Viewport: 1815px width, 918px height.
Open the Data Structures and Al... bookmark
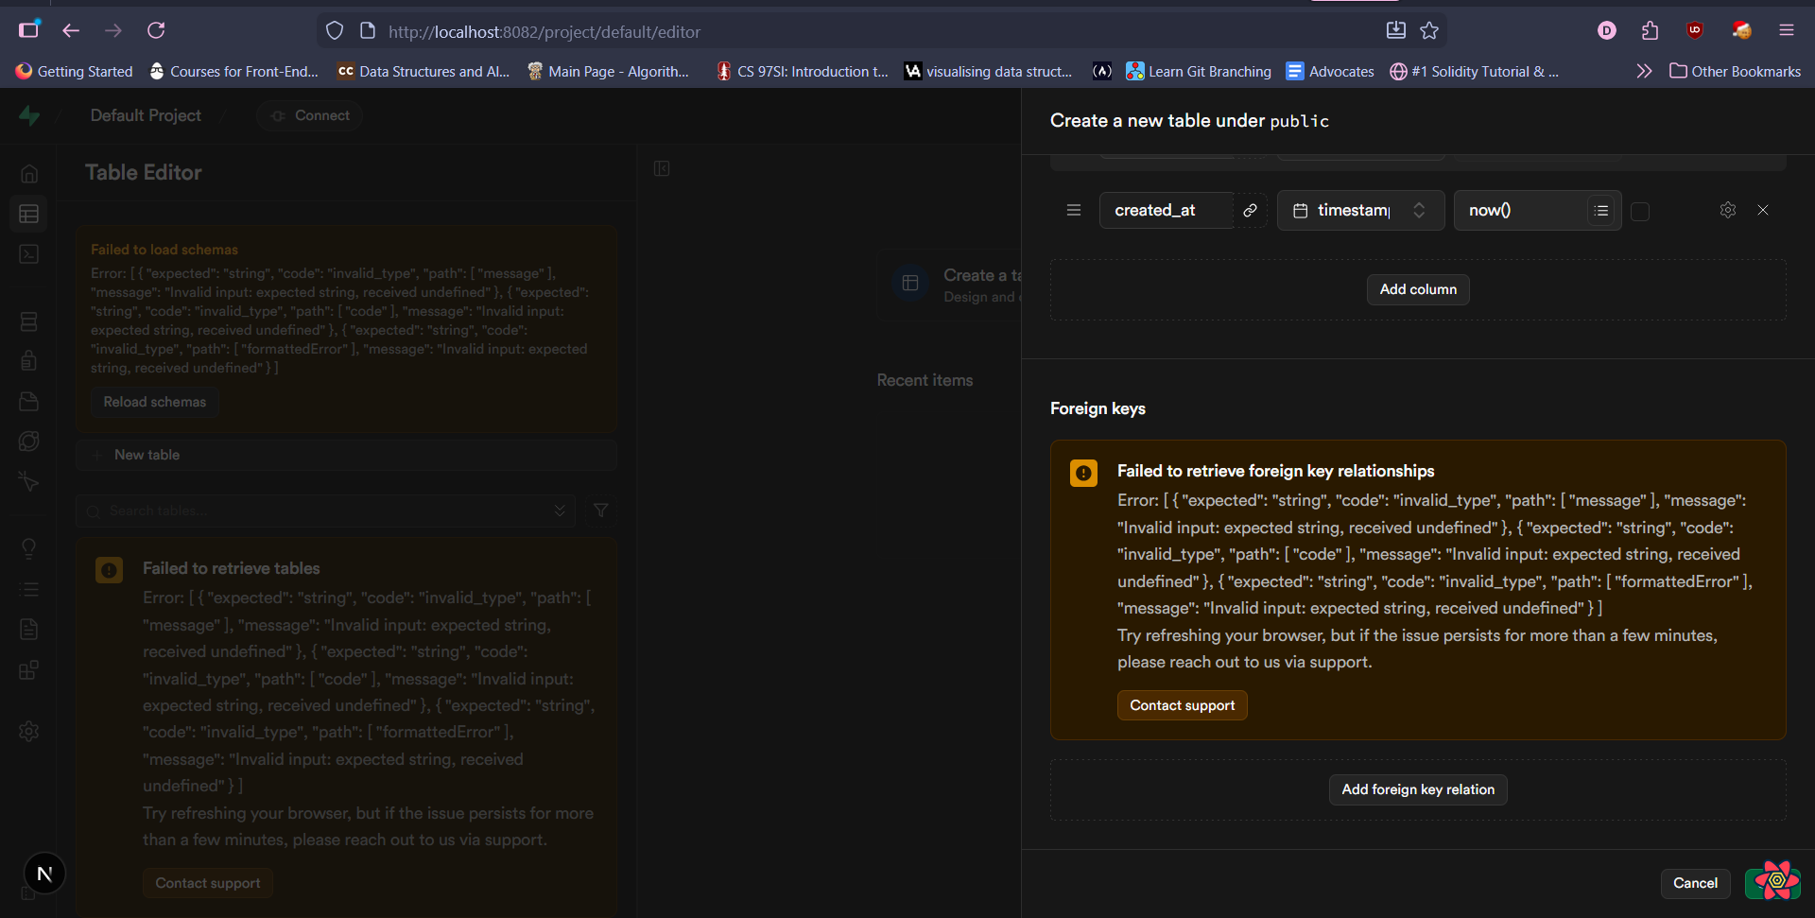click(423, 71)
